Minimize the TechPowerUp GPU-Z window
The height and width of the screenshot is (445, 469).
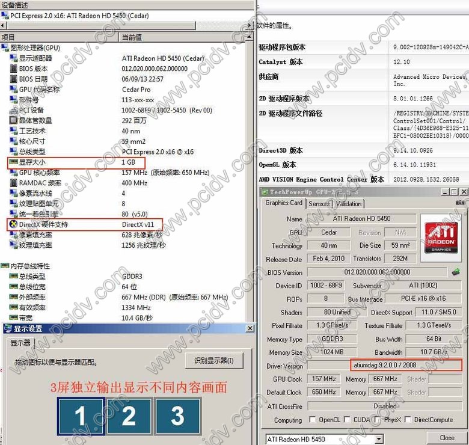[x=446, y=192]
